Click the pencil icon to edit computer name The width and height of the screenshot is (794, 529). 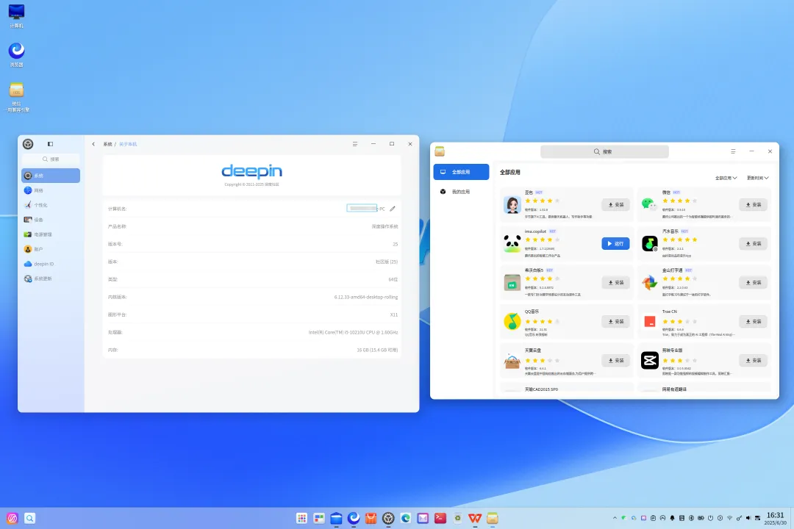tap(393, 209)
